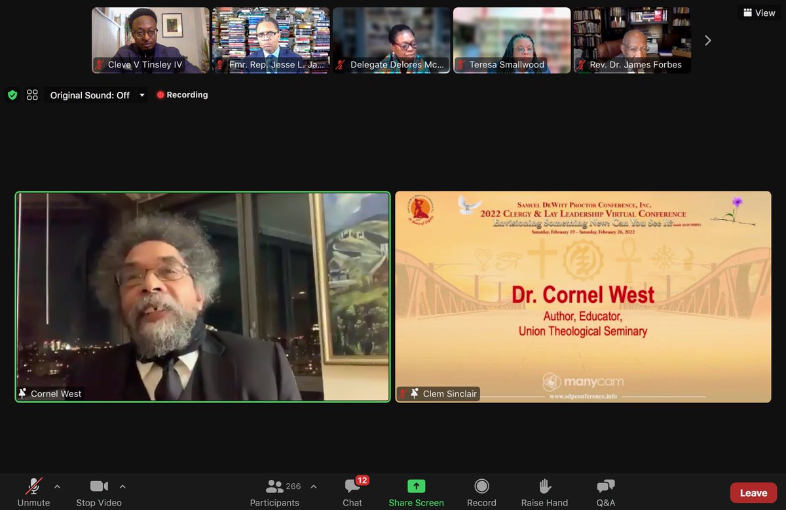Click the Clem Sinclair name label
The image size is (786, 510).
450,394
